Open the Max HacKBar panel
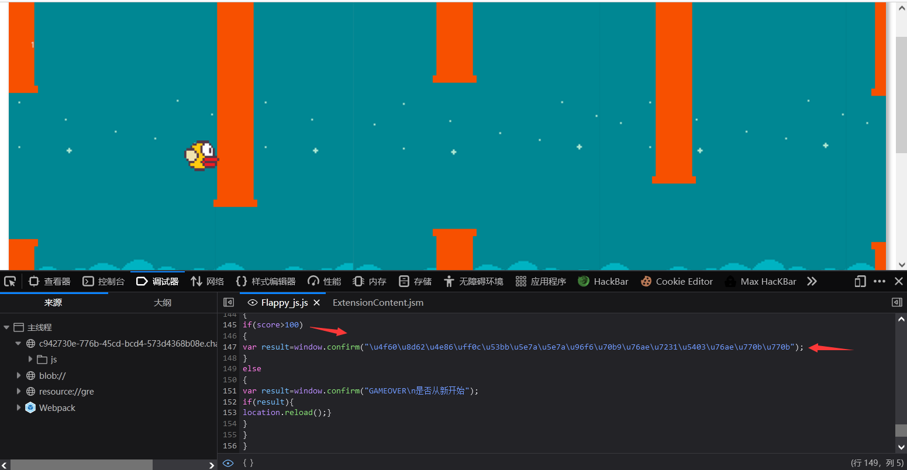The width and height of the screenshot is (907, 470). (x=761, y=281)
